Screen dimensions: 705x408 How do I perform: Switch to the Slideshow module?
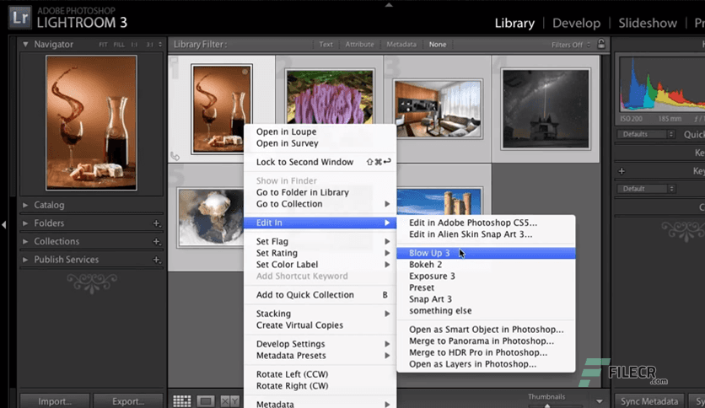pyautogui.click(x=648, y=23)
